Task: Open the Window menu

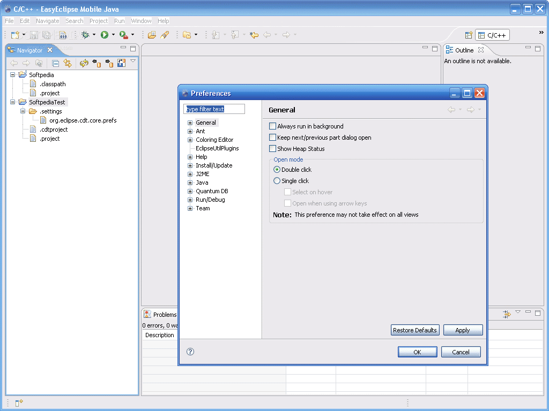Action: click(x=141, y=21)
